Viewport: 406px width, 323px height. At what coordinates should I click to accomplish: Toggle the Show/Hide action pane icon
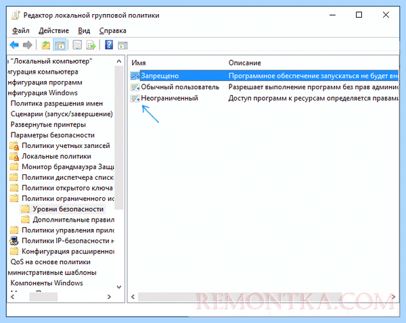(x=122, y=45)
